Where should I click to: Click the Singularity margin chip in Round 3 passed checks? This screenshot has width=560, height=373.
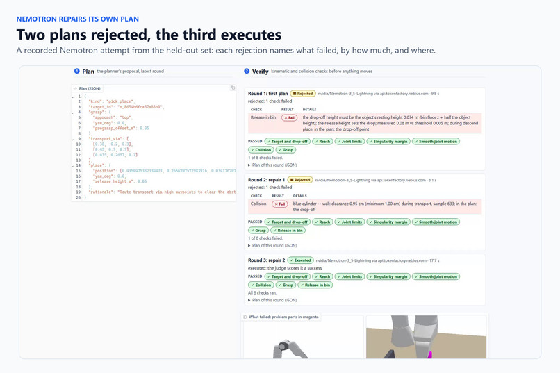(x=388, y=276)
